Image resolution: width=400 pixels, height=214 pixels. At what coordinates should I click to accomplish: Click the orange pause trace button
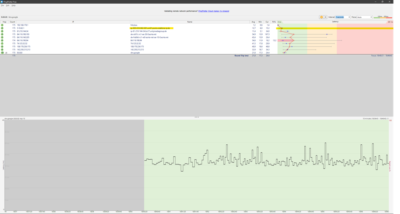point(322,17)
